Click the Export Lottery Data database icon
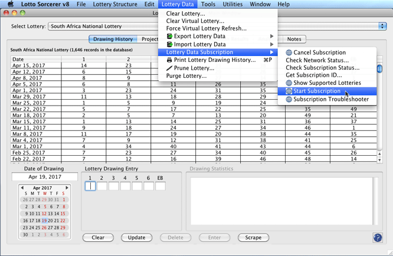Image resolution: width=393 pixels, height=256 pixels. 170,36
